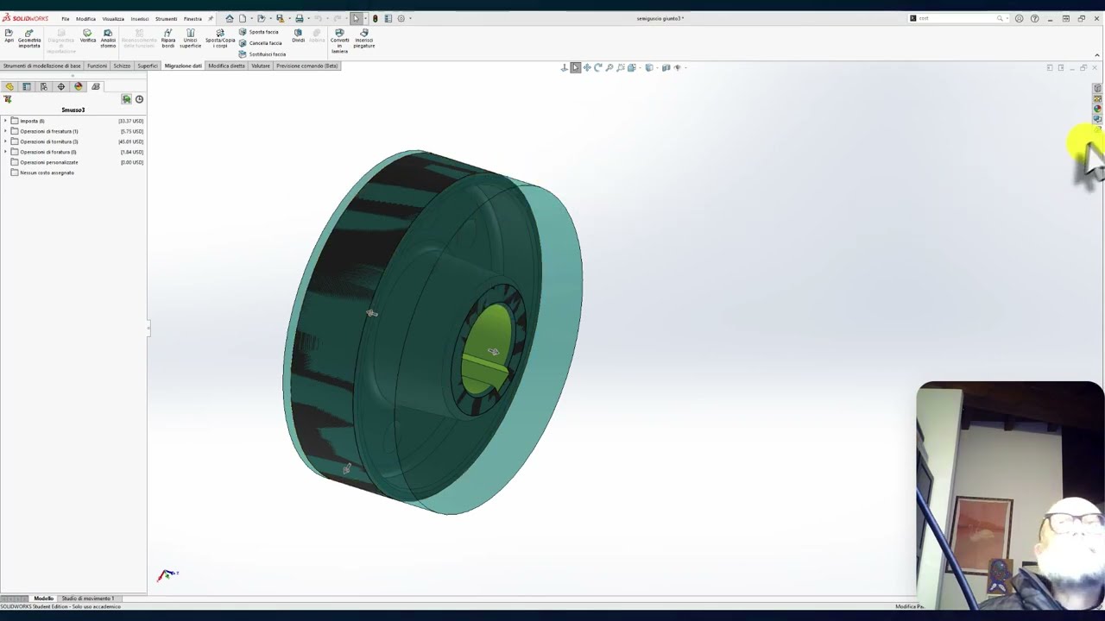Open the Modifica menu

85,18
